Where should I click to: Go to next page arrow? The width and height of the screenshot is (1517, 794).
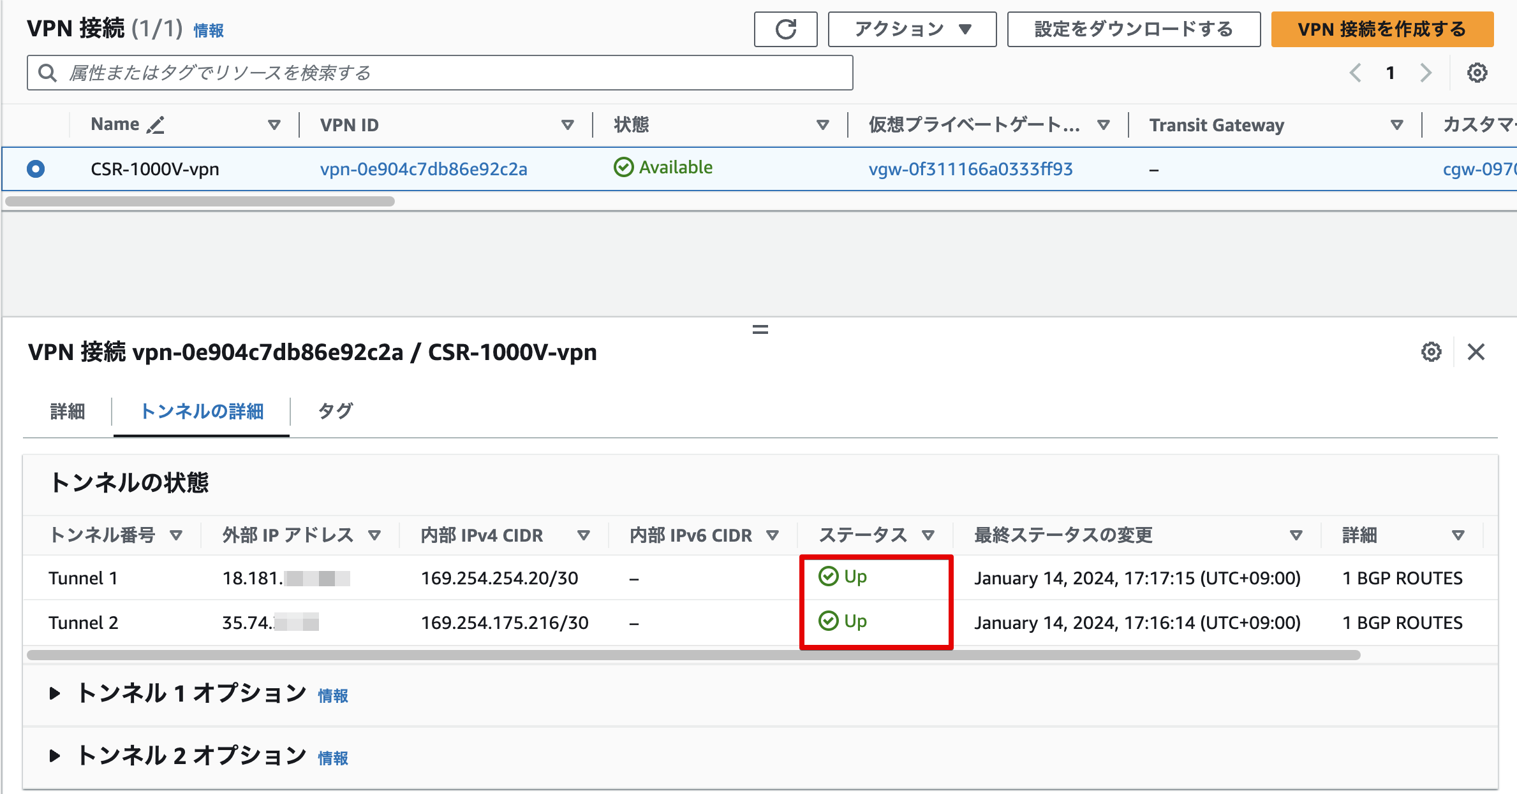(x=1426, y=73)
